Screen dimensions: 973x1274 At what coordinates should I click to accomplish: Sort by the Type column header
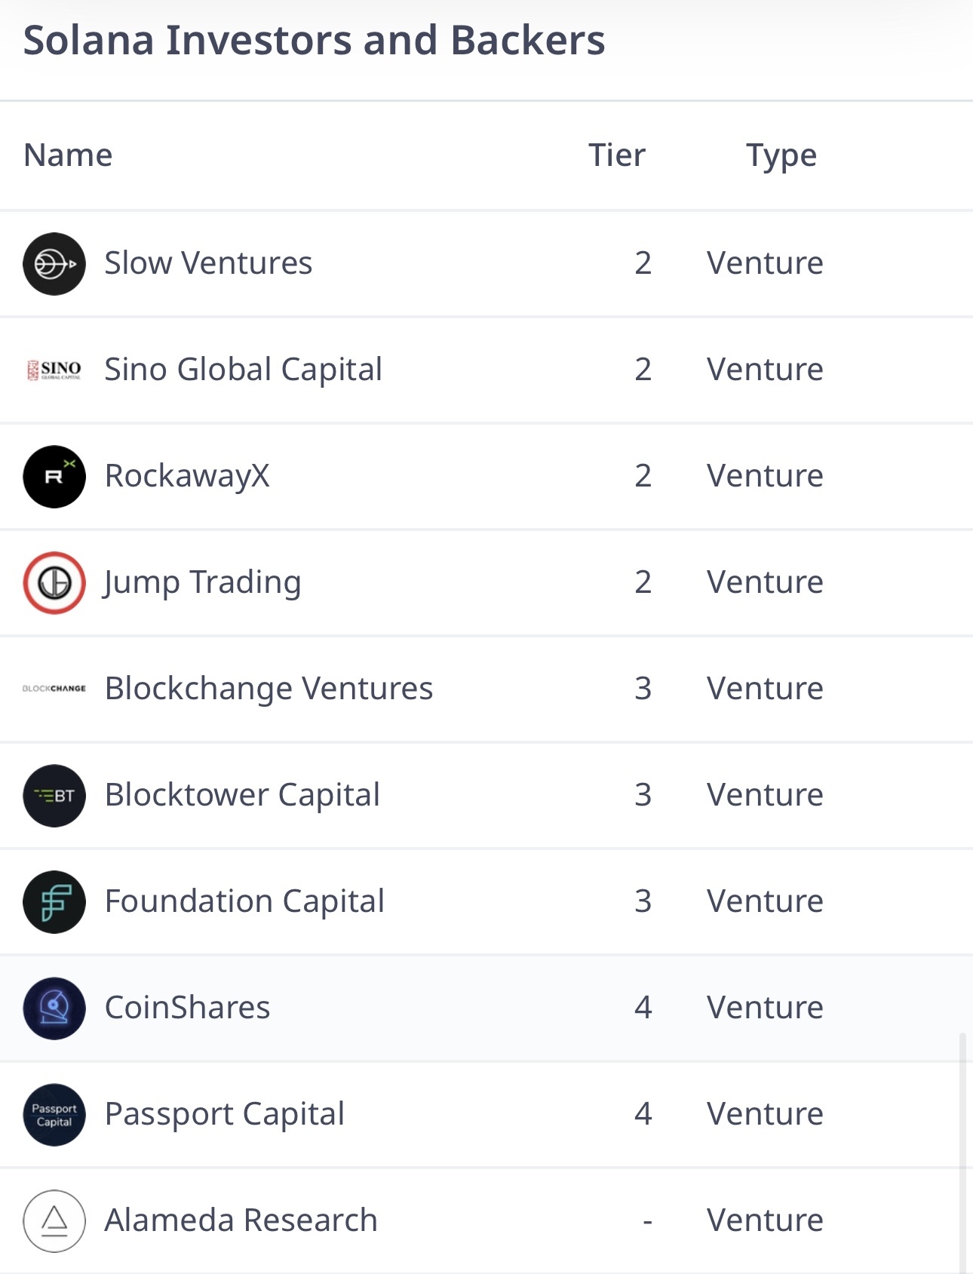[781, 156]
